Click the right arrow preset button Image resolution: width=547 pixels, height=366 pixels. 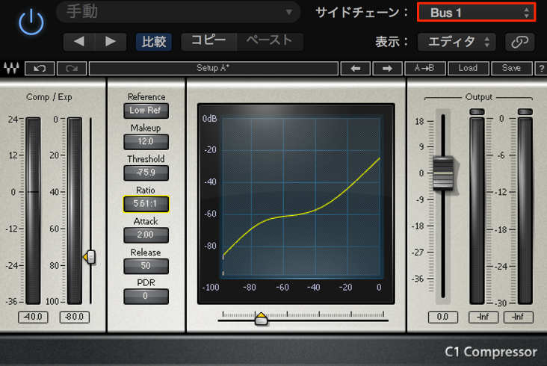coord(387,68)
